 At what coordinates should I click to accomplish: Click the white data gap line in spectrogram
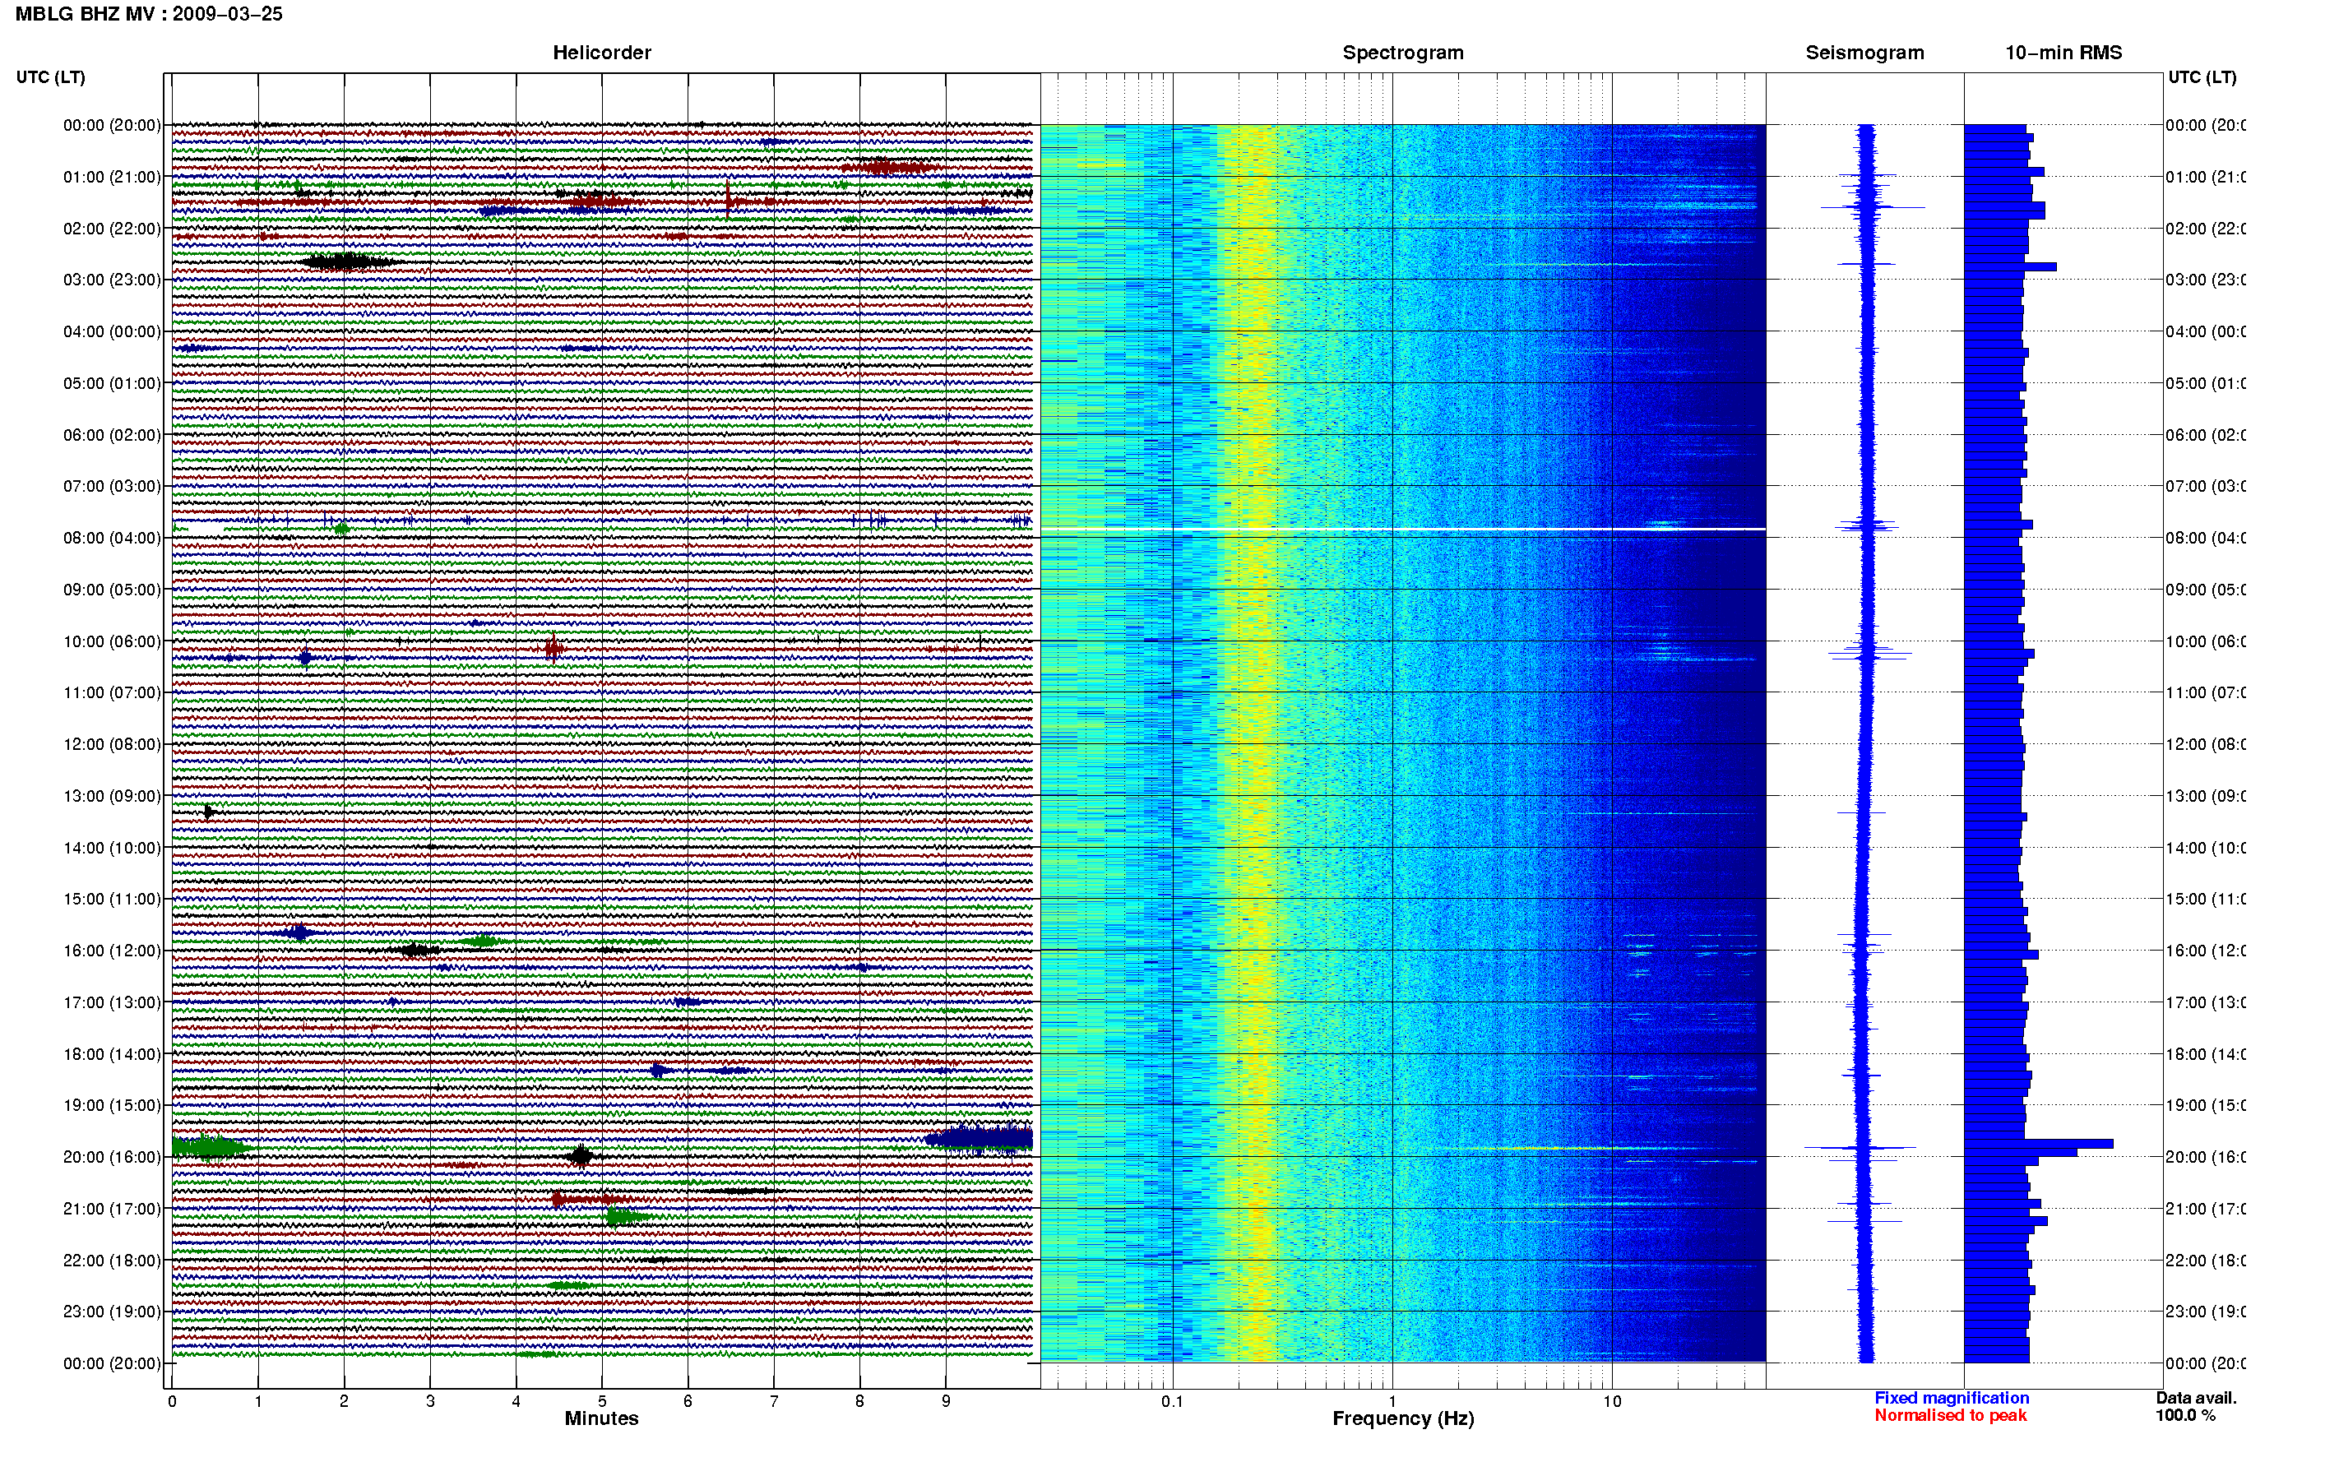1403,530
